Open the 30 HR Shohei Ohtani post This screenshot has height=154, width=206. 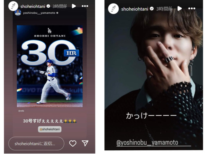(x=50, y=66)
